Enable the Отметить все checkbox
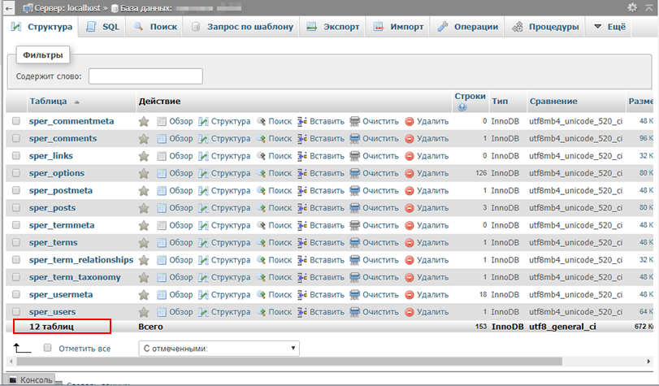Image resolution: width=659 pixels, height=386 pixels. coord(47,348)
